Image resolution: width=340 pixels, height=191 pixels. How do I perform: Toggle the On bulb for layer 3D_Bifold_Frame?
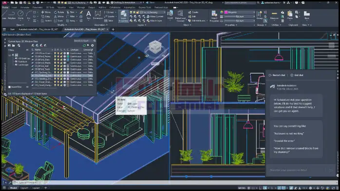click(x=55, y=57)
